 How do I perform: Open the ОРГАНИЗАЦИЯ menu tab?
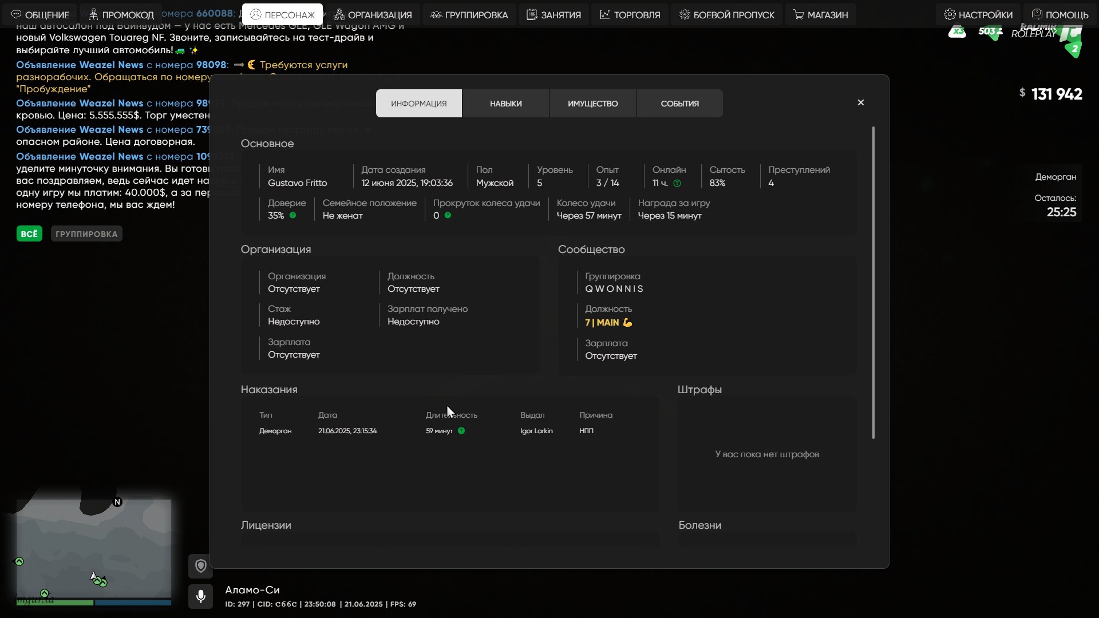(x=373, y=14)
